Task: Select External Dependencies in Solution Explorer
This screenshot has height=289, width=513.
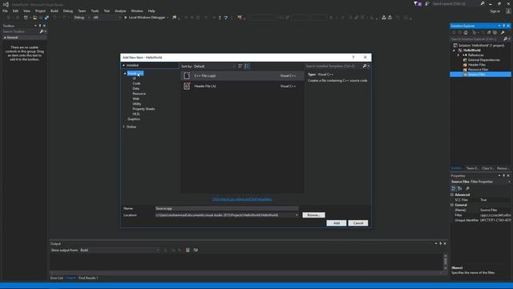Action: tap(484, 60)
